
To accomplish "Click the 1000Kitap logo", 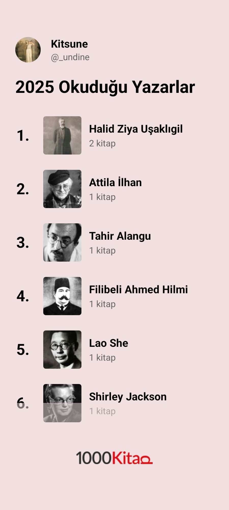I will [x=114, y=458].
